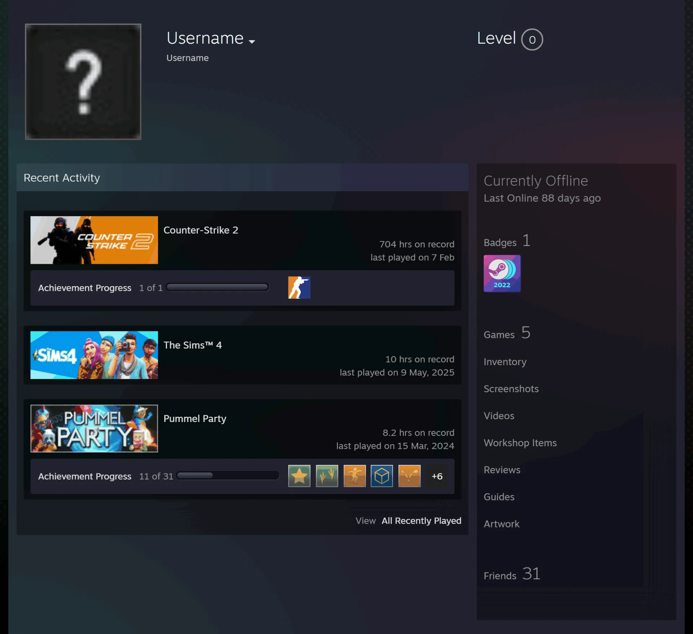Click 'last played on 9 May, 2025'
Screen dimensions: 693x634
coord(397,372)
